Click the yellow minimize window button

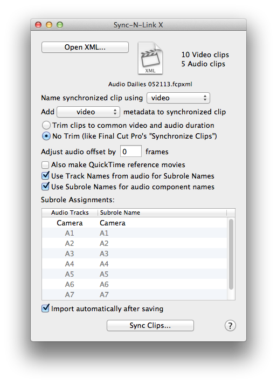pos(49,25)
